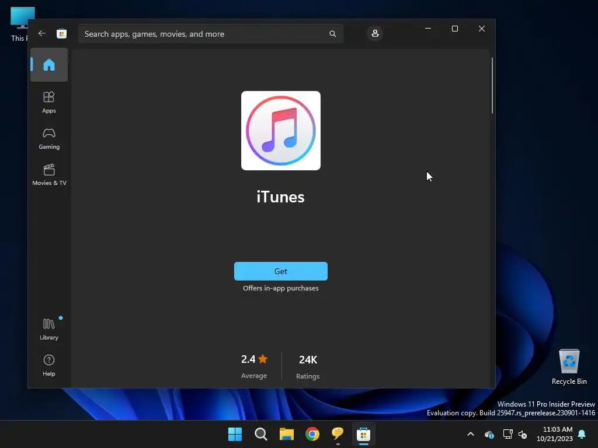Click the rating star icon
This screenshot has width=598, height=448.
263,359
